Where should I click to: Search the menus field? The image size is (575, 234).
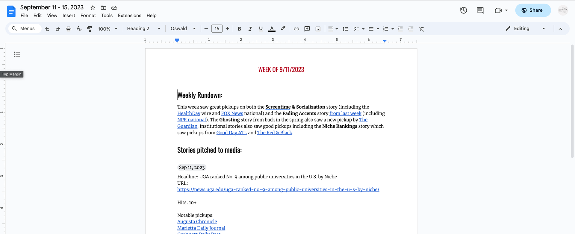pos(25,28)
